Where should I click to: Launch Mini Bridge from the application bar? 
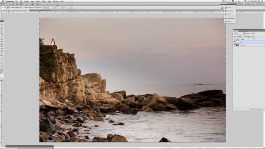click(17, 4)
